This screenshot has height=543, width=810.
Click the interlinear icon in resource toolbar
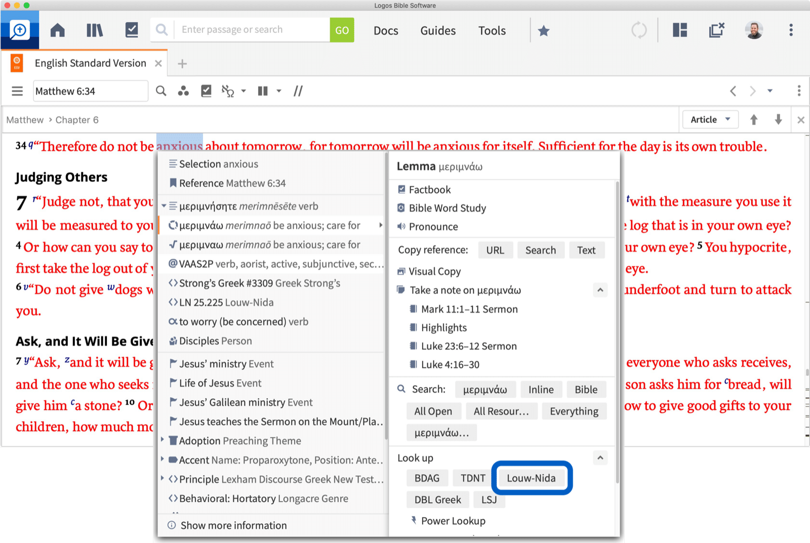[228, 91]
